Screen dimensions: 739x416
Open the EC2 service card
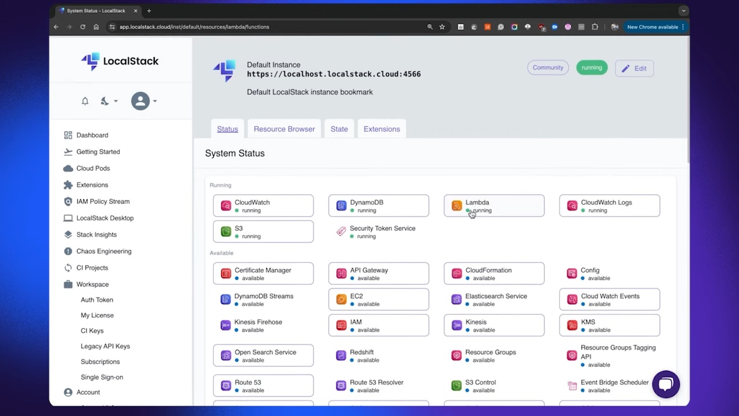coord(379,299)
